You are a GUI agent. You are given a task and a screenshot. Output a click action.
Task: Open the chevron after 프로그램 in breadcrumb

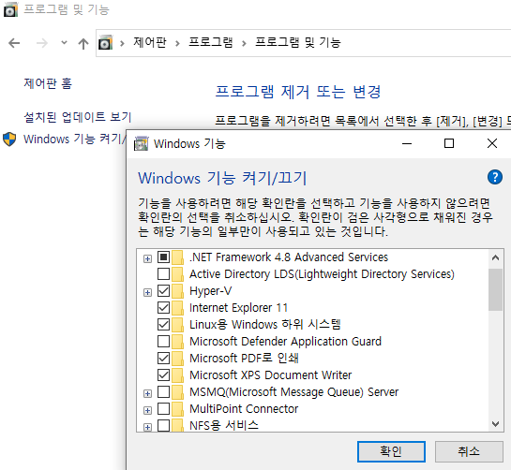244,43
